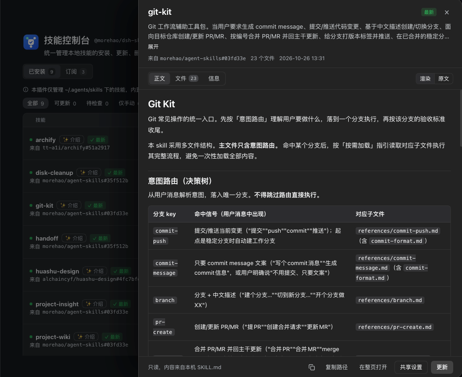Select the project-insight skill row

coord(81,308)
